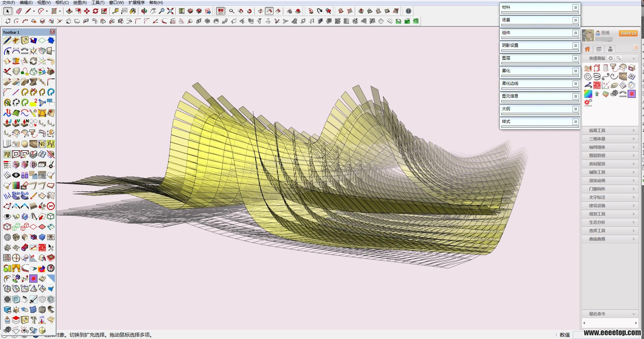The height and width of the screenshot is (339, 644).
Task: Select the Paint Bucket tool
Action: coord(133,11)
